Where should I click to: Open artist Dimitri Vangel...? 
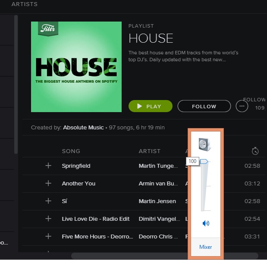click(x=159, y=219)
